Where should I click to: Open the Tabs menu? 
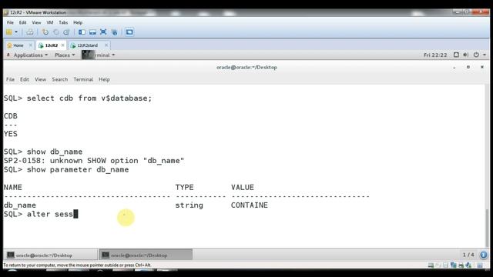(x=63, y=22)
